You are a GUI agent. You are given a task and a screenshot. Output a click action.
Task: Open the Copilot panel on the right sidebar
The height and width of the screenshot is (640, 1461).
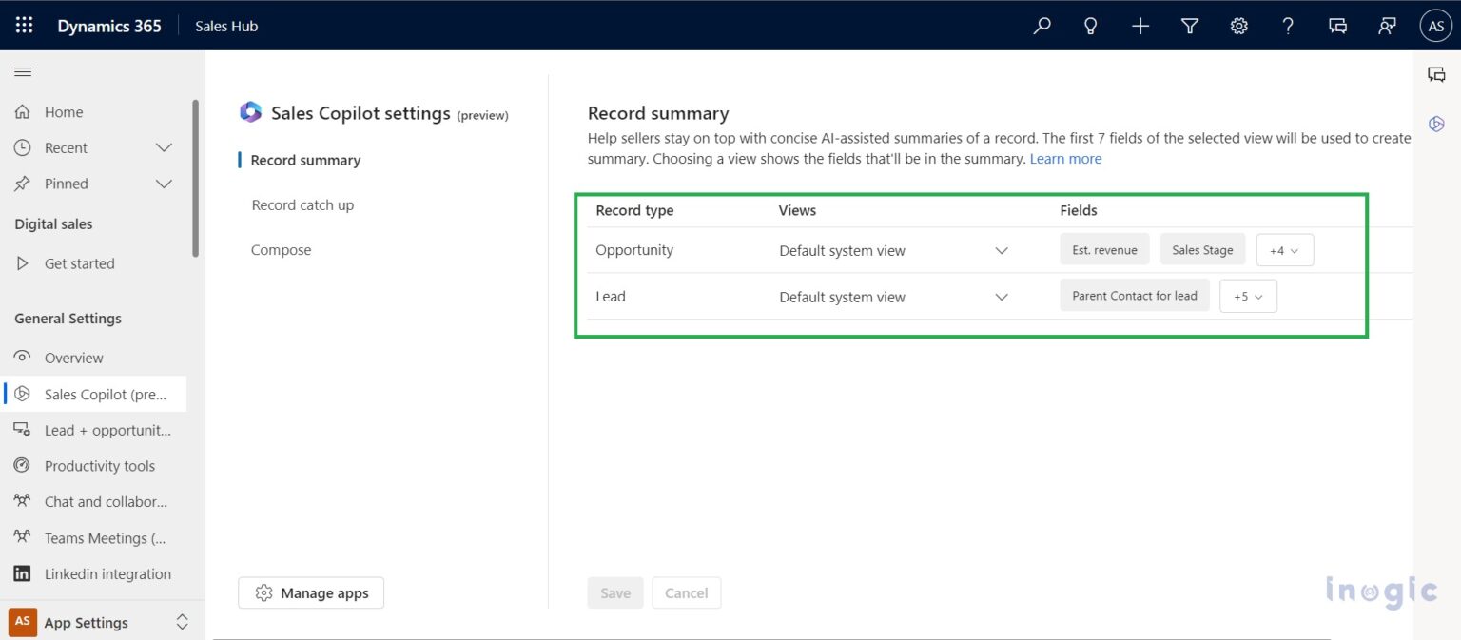pyautogui.click(x=1436, y=124)
